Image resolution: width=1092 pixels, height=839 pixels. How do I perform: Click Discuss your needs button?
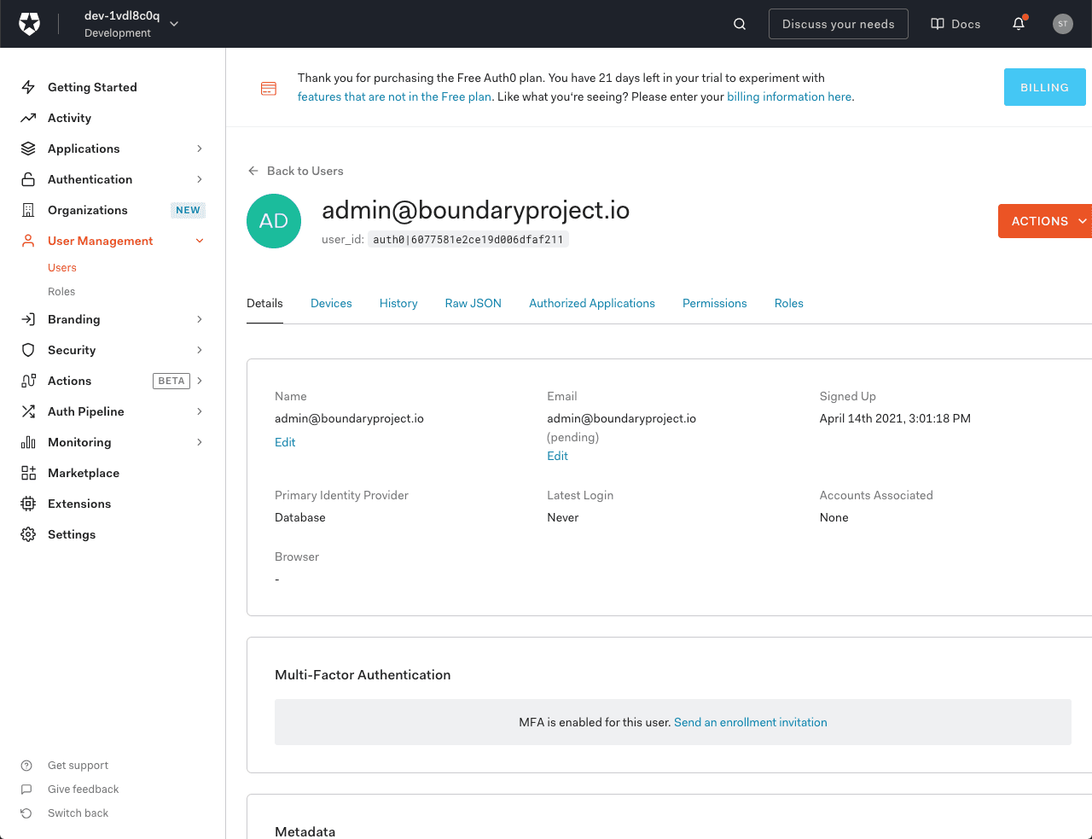(839, 24)
